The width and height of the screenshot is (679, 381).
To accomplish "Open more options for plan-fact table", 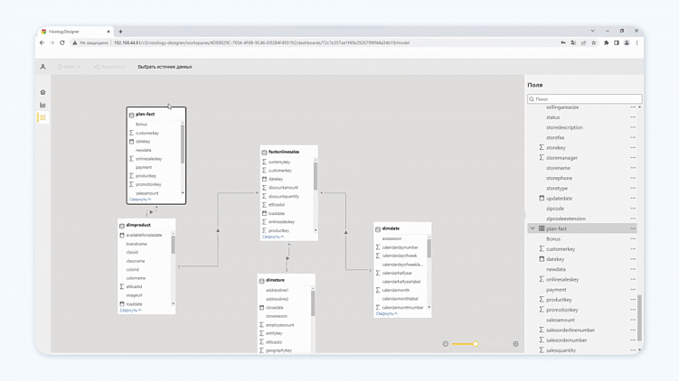I will pos(633,228).
